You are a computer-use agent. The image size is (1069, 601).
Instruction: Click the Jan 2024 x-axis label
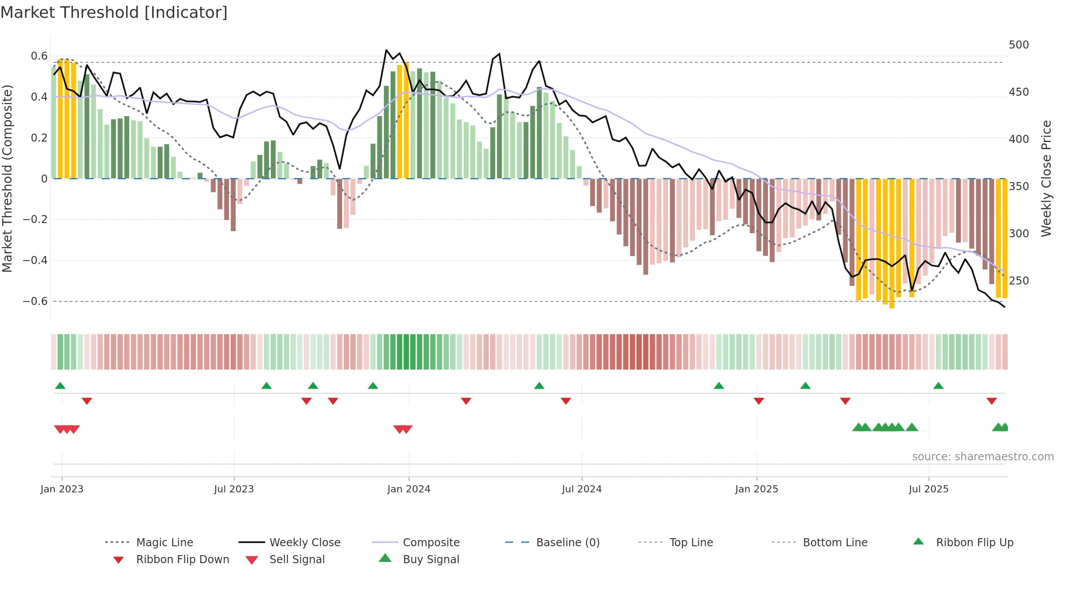tap(409, 489)
